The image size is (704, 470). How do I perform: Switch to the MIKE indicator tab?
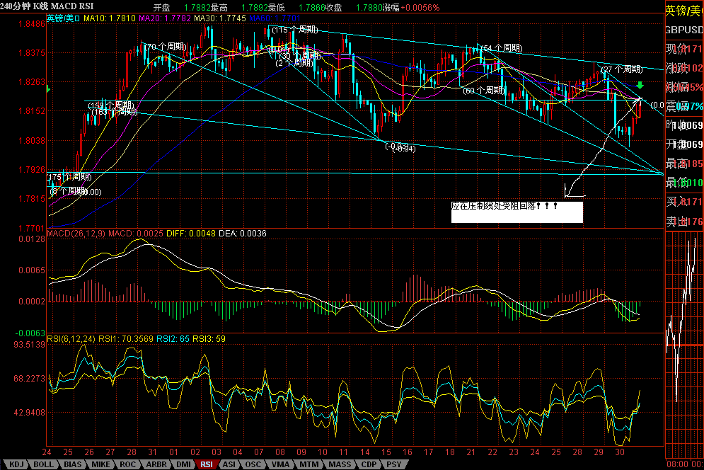click(99, 464)
